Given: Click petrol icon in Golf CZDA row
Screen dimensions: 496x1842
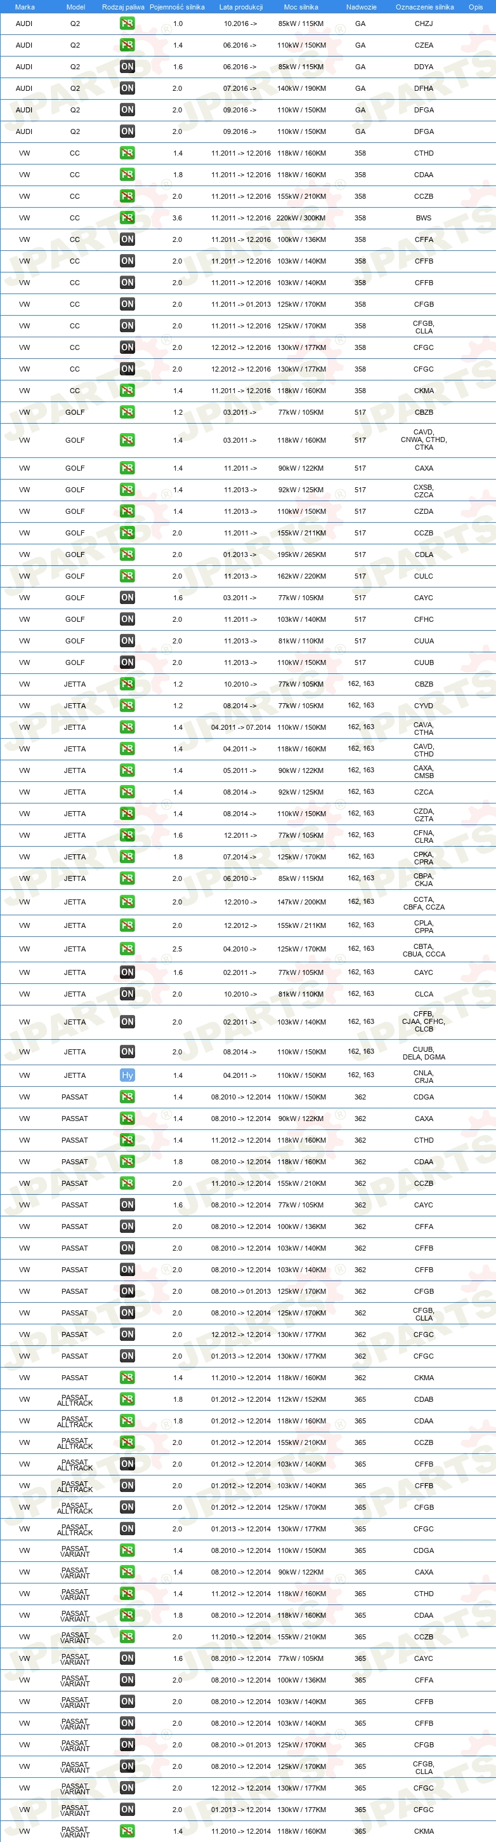Looking at the screenshot, I should pos(127,511).
